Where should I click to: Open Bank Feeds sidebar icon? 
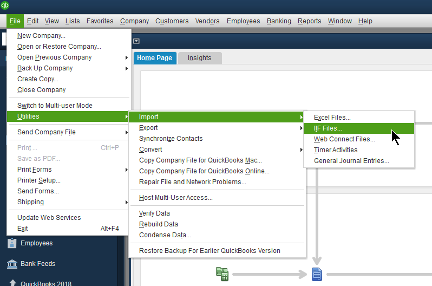coord(12,264)
